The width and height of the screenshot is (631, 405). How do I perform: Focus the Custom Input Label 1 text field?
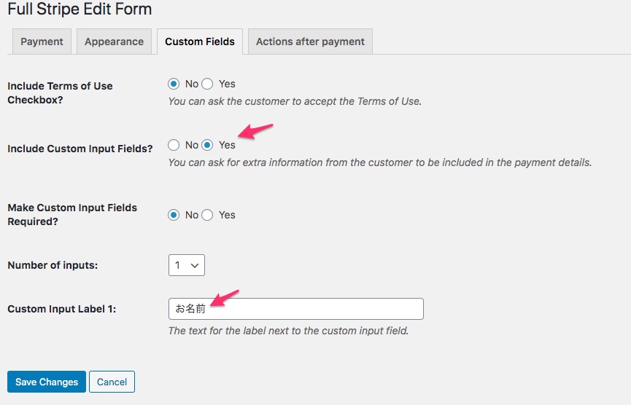click(295, 309)
